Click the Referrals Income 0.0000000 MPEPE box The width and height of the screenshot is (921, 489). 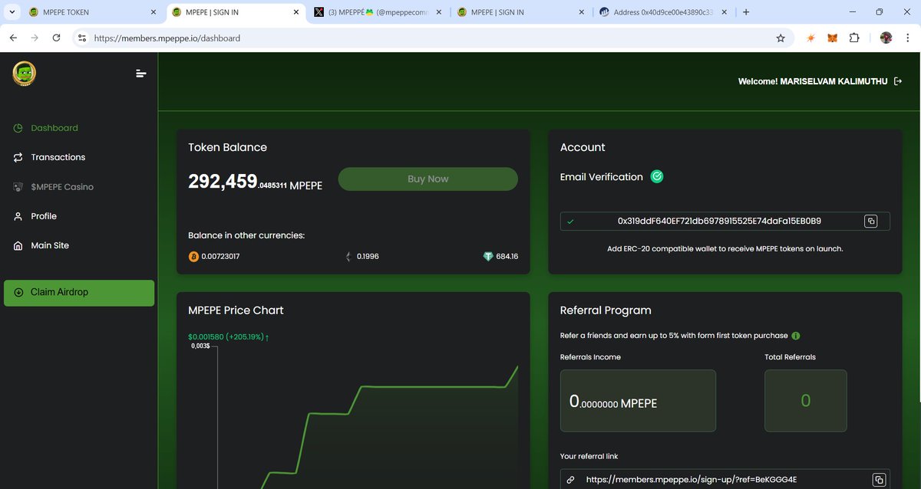tap(638, 400)
